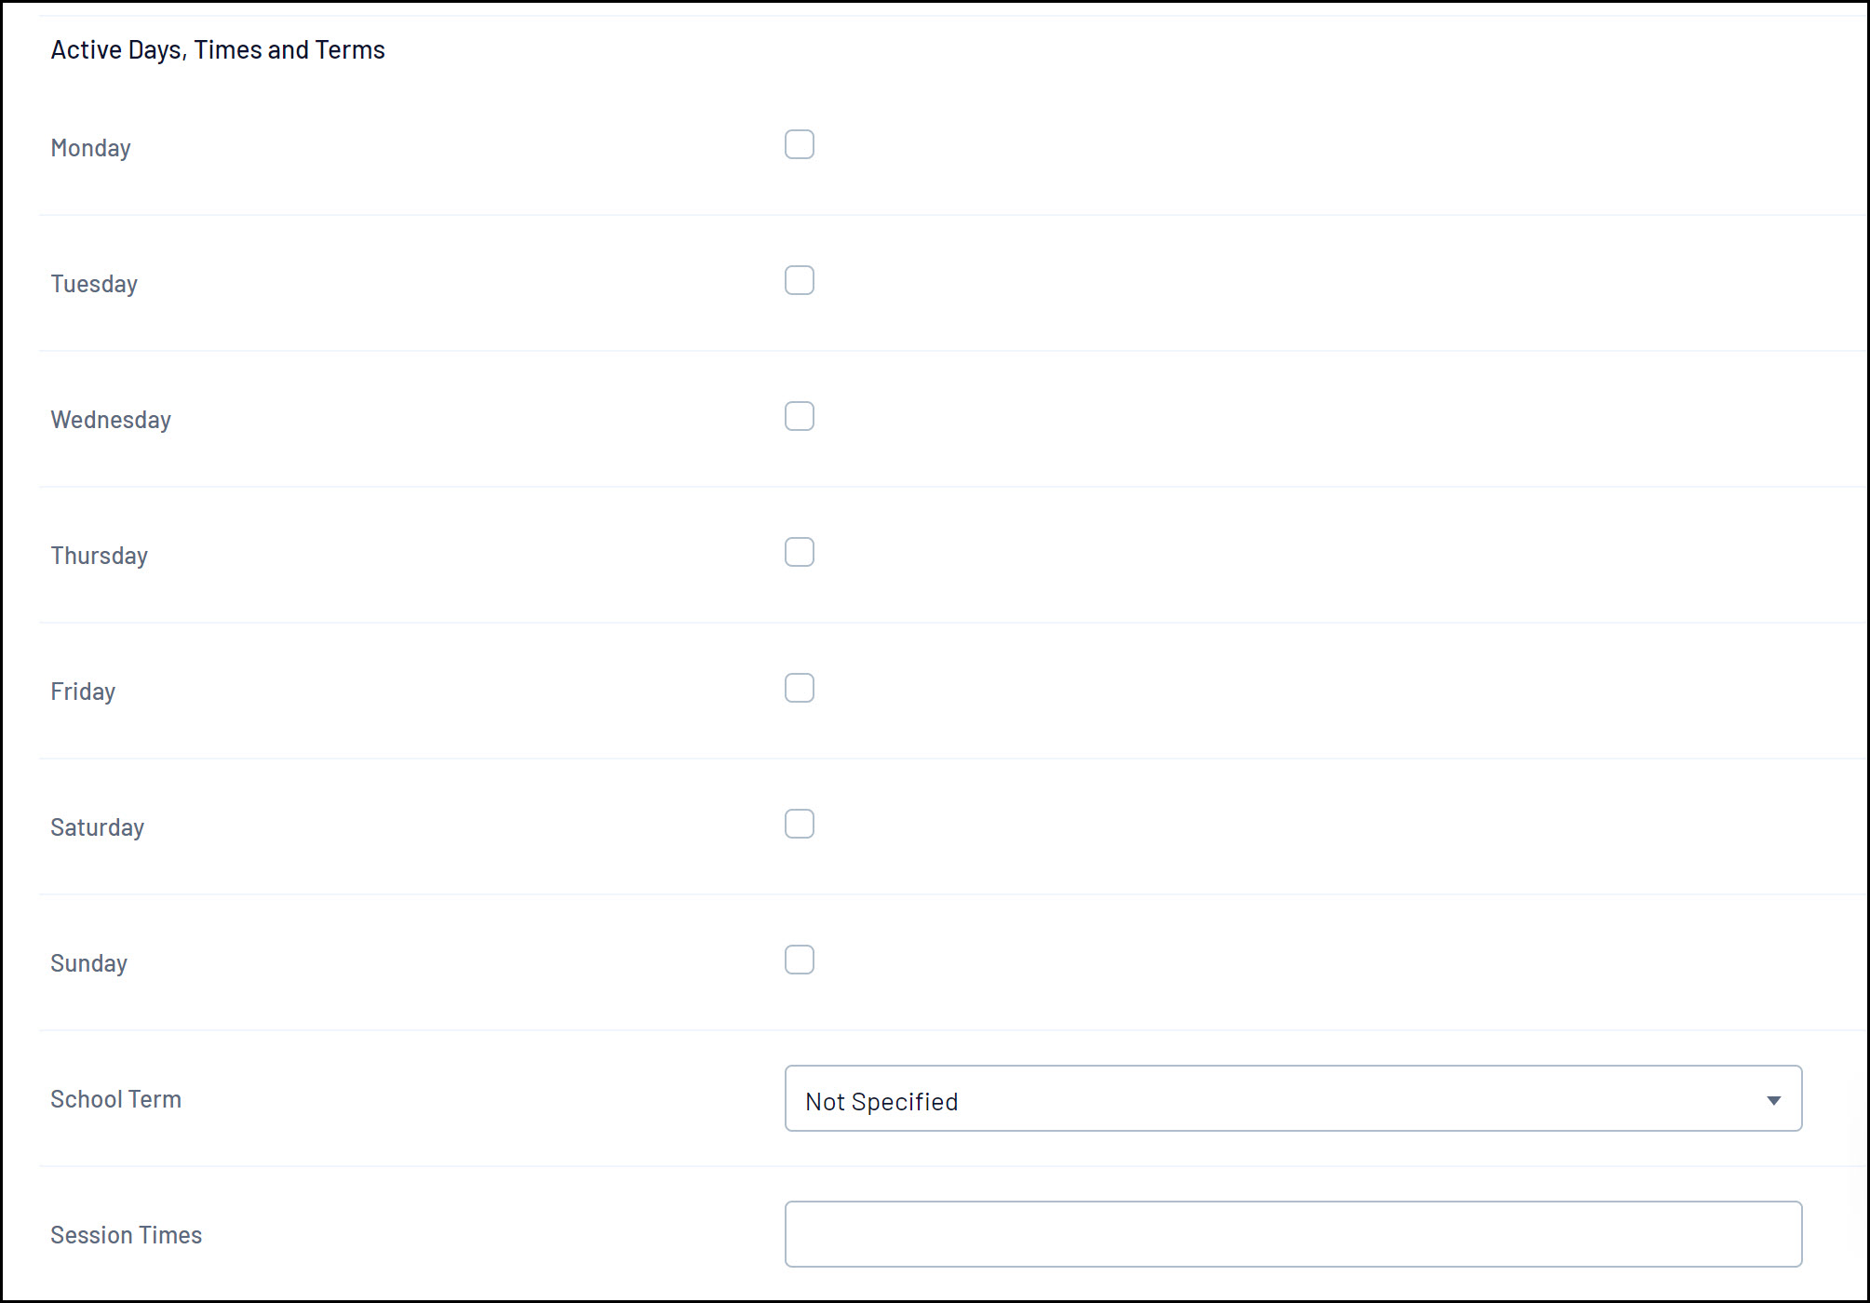Click the Sunday label text

88,963
